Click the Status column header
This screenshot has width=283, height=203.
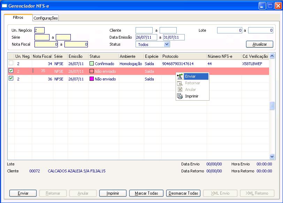[x=104, y=56]
